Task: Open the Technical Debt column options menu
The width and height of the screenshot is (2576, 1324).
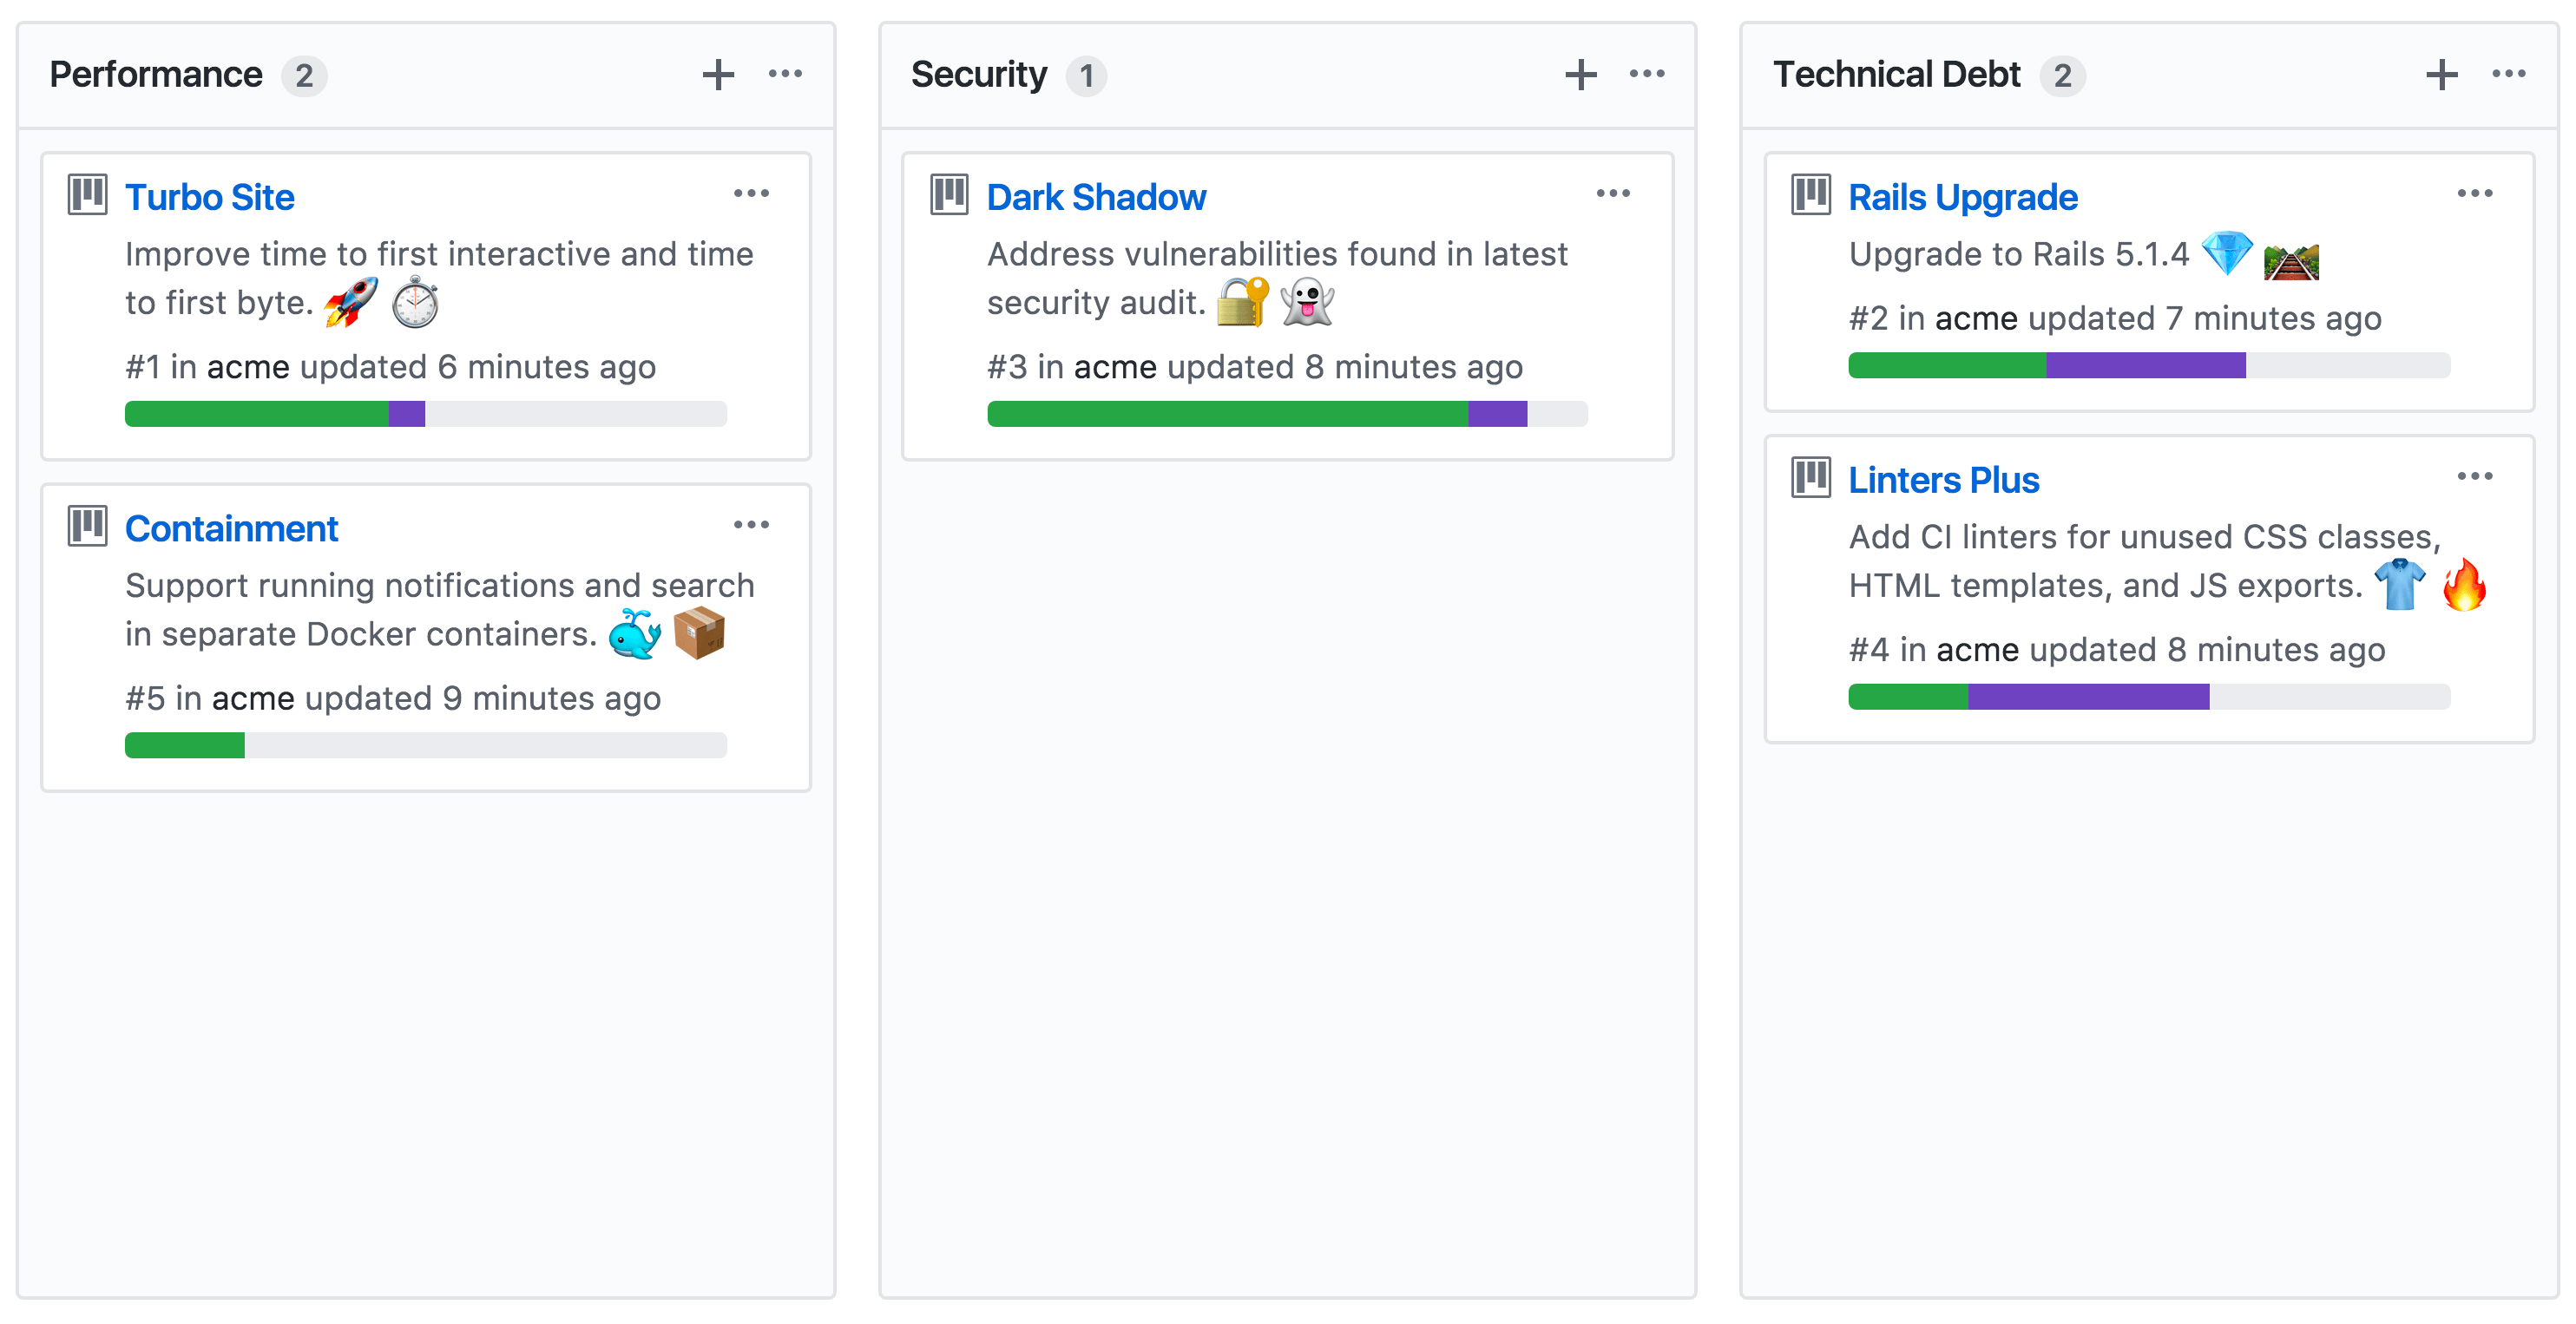Action: (x=2508, y=74)
